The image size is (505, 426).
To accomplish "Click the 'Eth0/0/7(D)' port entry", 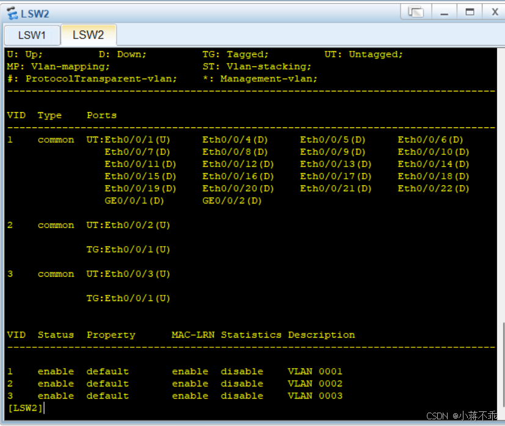I will click(x=137, y=152).
